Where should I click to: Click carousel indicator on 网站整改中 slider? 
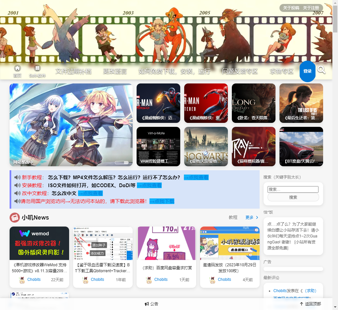tap(122, 163)
